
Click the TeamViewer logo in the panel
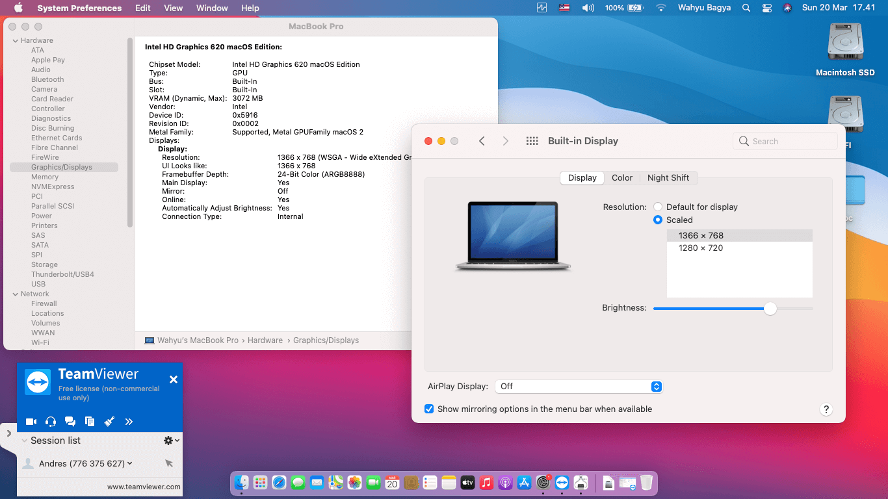pos(38,381)
